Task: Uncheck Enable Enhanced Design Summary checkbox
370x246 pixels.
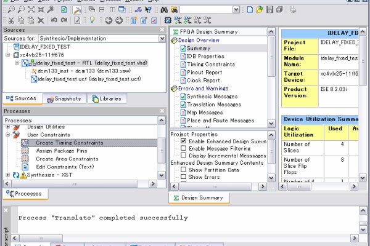Action: (183, 141)
